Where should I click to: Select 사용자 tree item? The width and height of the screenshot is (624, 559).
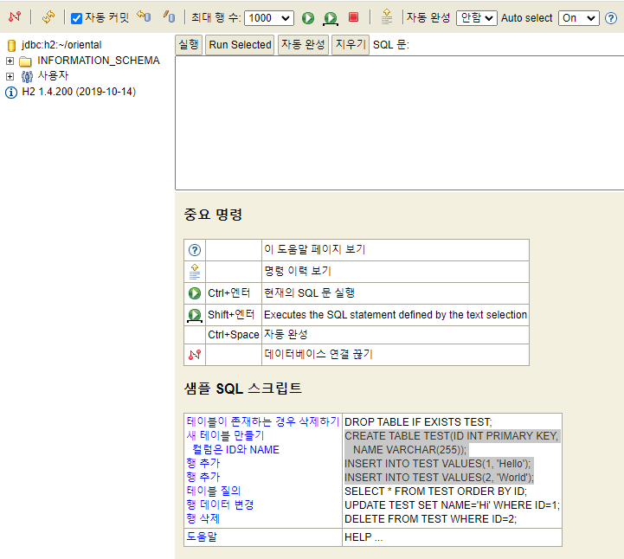click(x=53, y=75)
